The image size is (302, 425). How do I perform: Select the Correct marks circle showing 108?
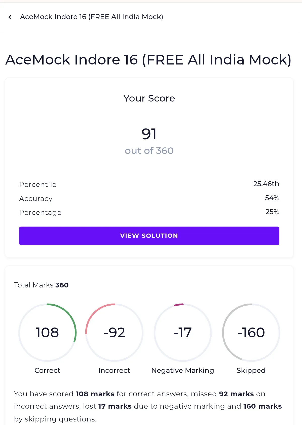(x=47, y=333)
